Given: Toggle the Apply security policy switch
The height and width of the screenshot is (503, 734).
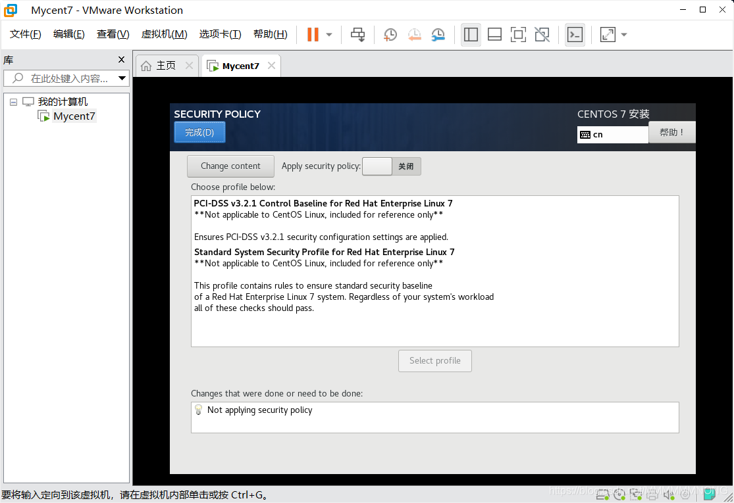Looking at the screenshot, I should (x=391, y=166).
